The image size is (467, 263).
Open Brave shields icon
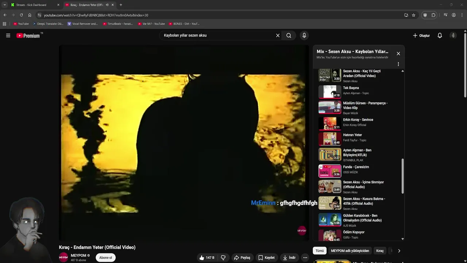[x=425, y=15]
